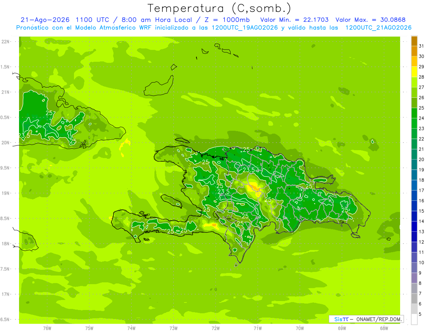
Task: Click longitude label '74W'
Action: 131,328
